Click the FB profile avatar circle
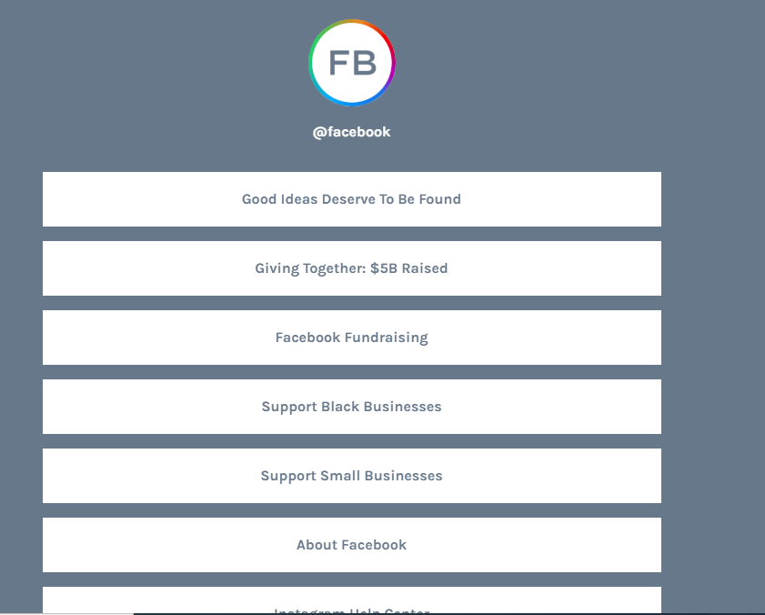The width and height of the screenshot is (765, 615). 351,63
